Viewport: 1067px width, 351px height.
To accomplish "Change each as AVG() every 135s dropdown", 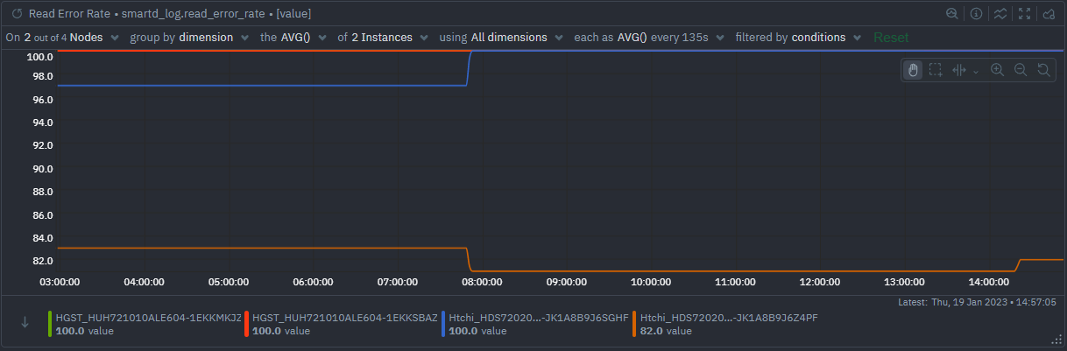I will point(650,38).
